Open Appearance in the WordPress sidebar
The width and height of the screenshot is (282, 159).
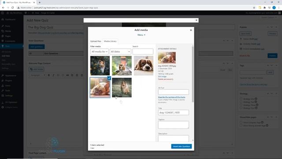click(11, 76)
